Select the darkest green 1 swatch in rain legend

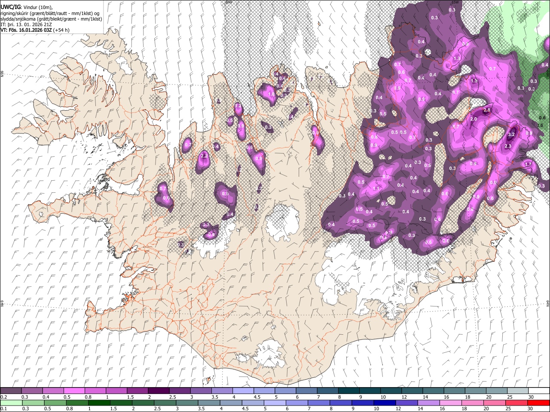tap(98, 403)
